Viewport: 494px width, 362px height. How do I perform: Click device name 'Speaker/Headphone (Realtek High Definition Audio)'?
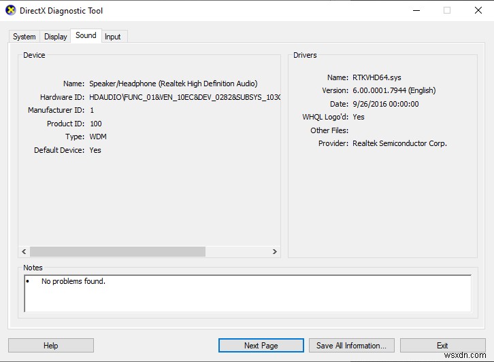[x=174, y=84]
